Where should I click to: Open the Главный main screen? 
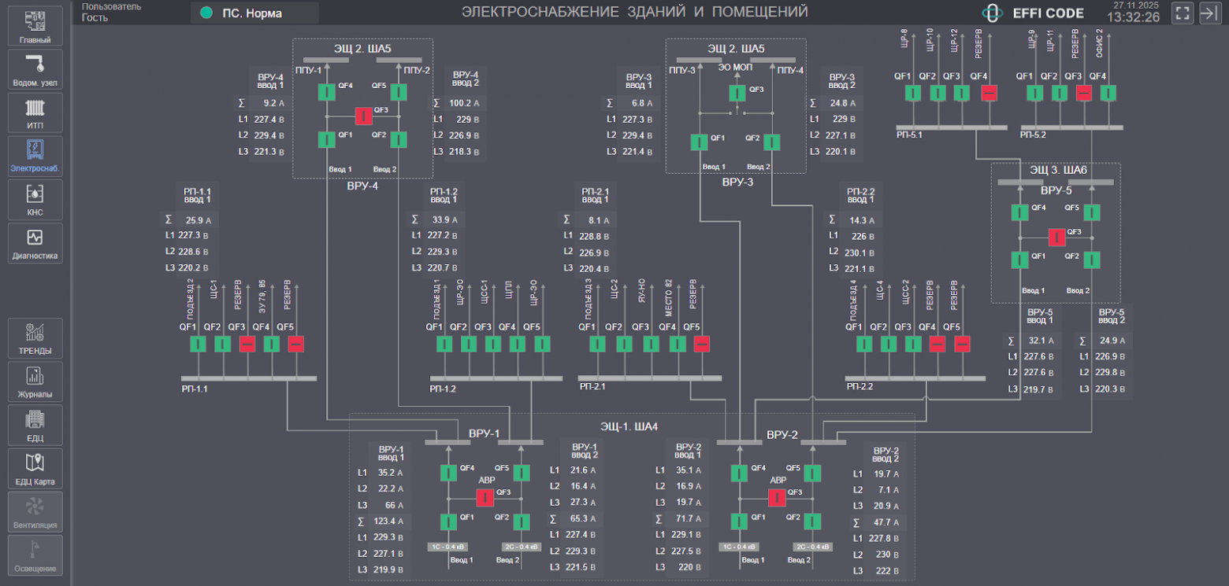(x=35, y=27)
